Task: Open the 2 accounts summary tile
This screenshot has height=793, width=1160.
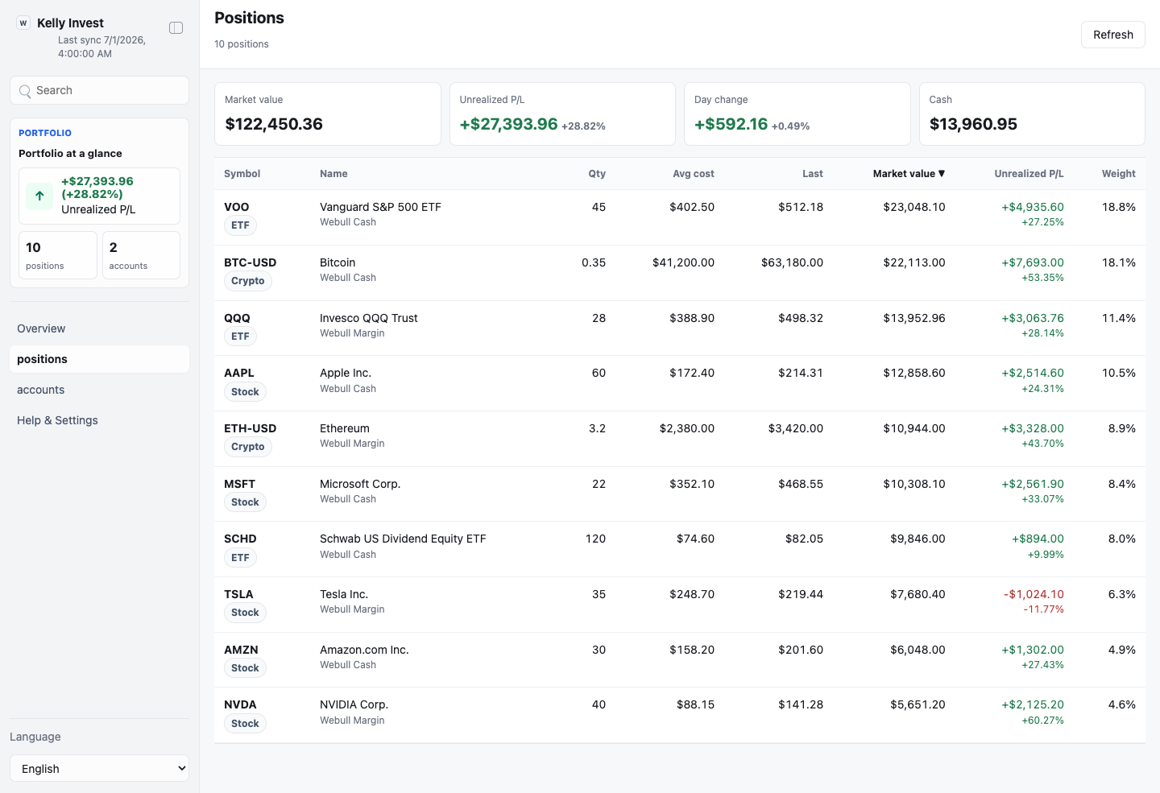Action: [141, 255]
